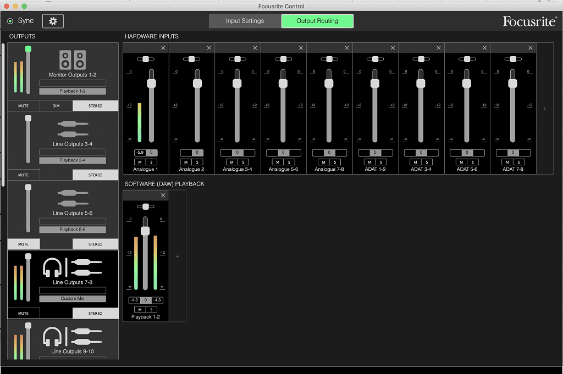Click the Playback 1-2 volume fader handle
Screen dimensions: 563x374
[145, 231]
